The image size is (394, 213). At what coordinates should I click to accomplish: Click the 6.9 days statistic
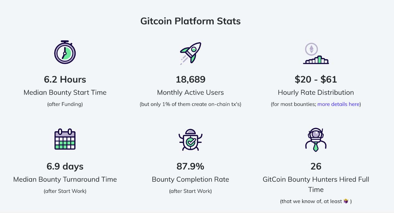click(x=65, y=166)
